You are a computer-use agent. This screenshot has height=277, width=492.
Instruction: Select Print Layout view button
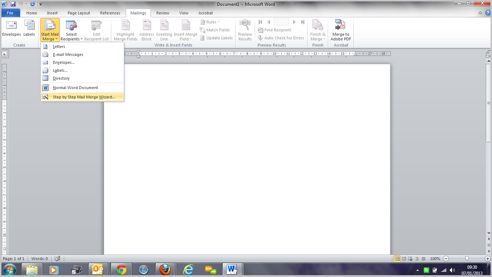[397, 259]
